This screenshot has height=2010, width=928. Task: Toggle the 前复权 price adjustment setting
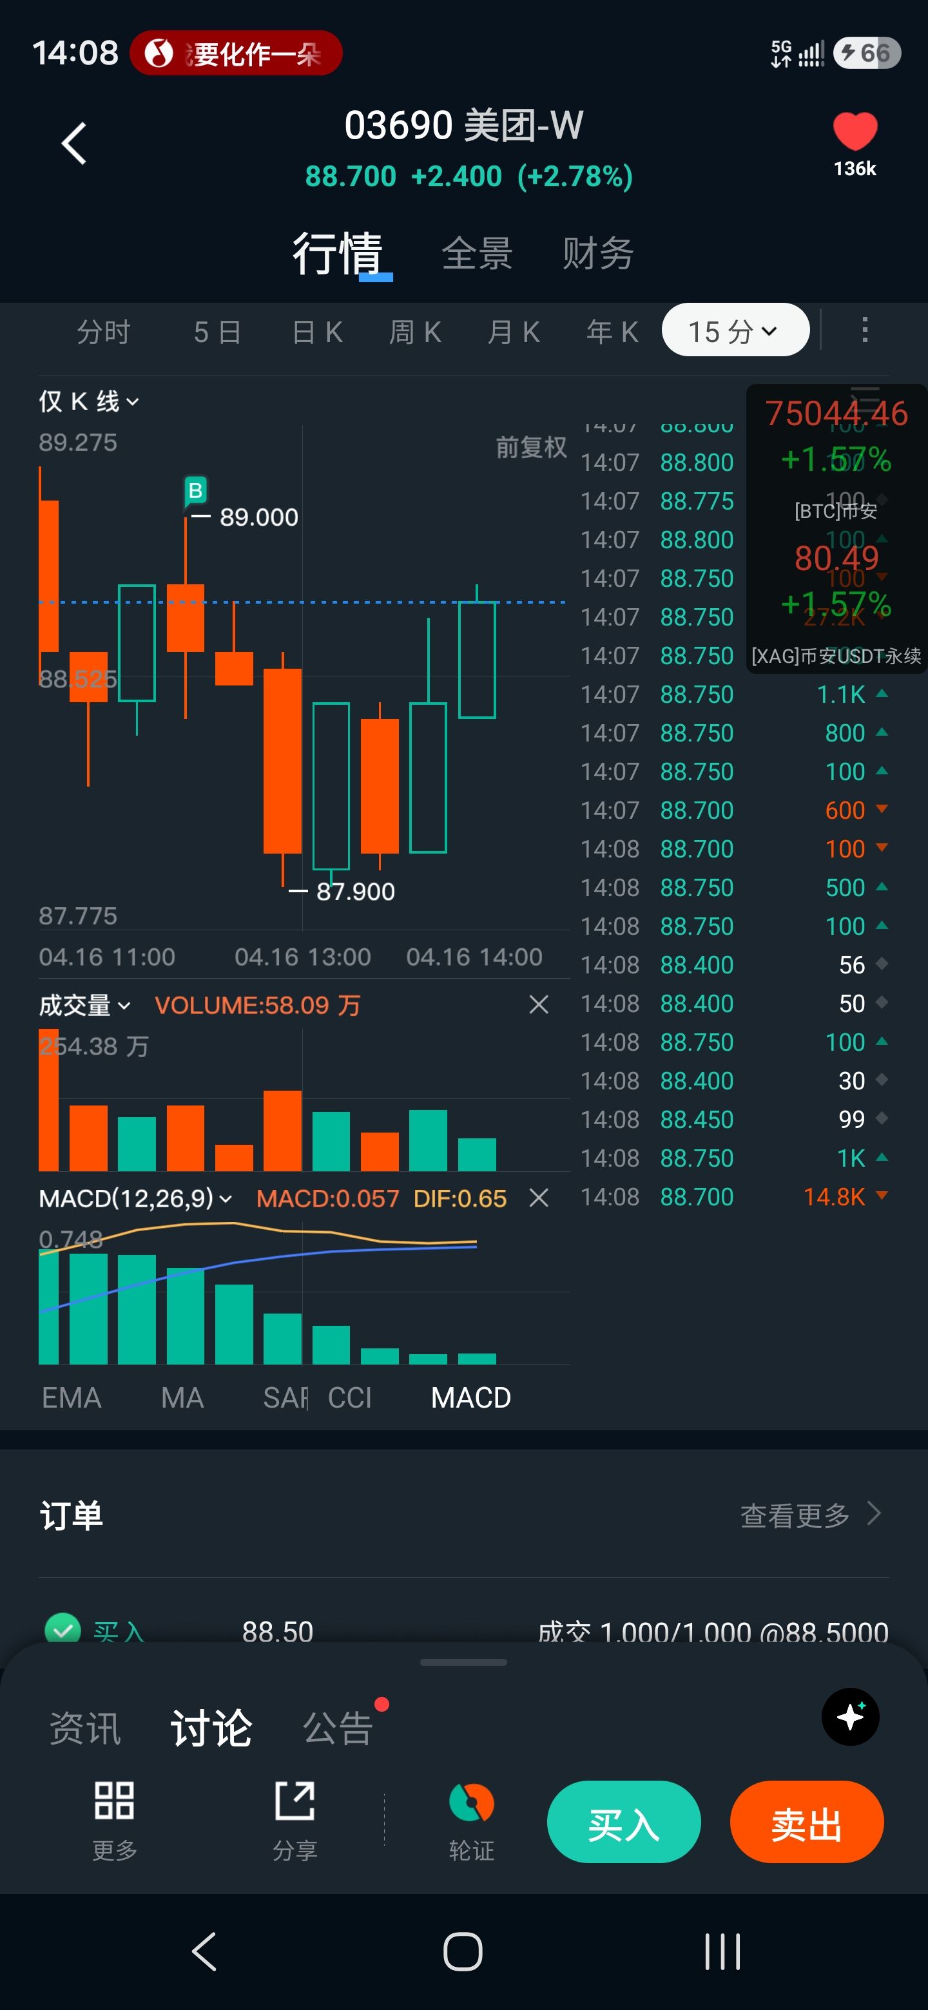tap(531, 447)
